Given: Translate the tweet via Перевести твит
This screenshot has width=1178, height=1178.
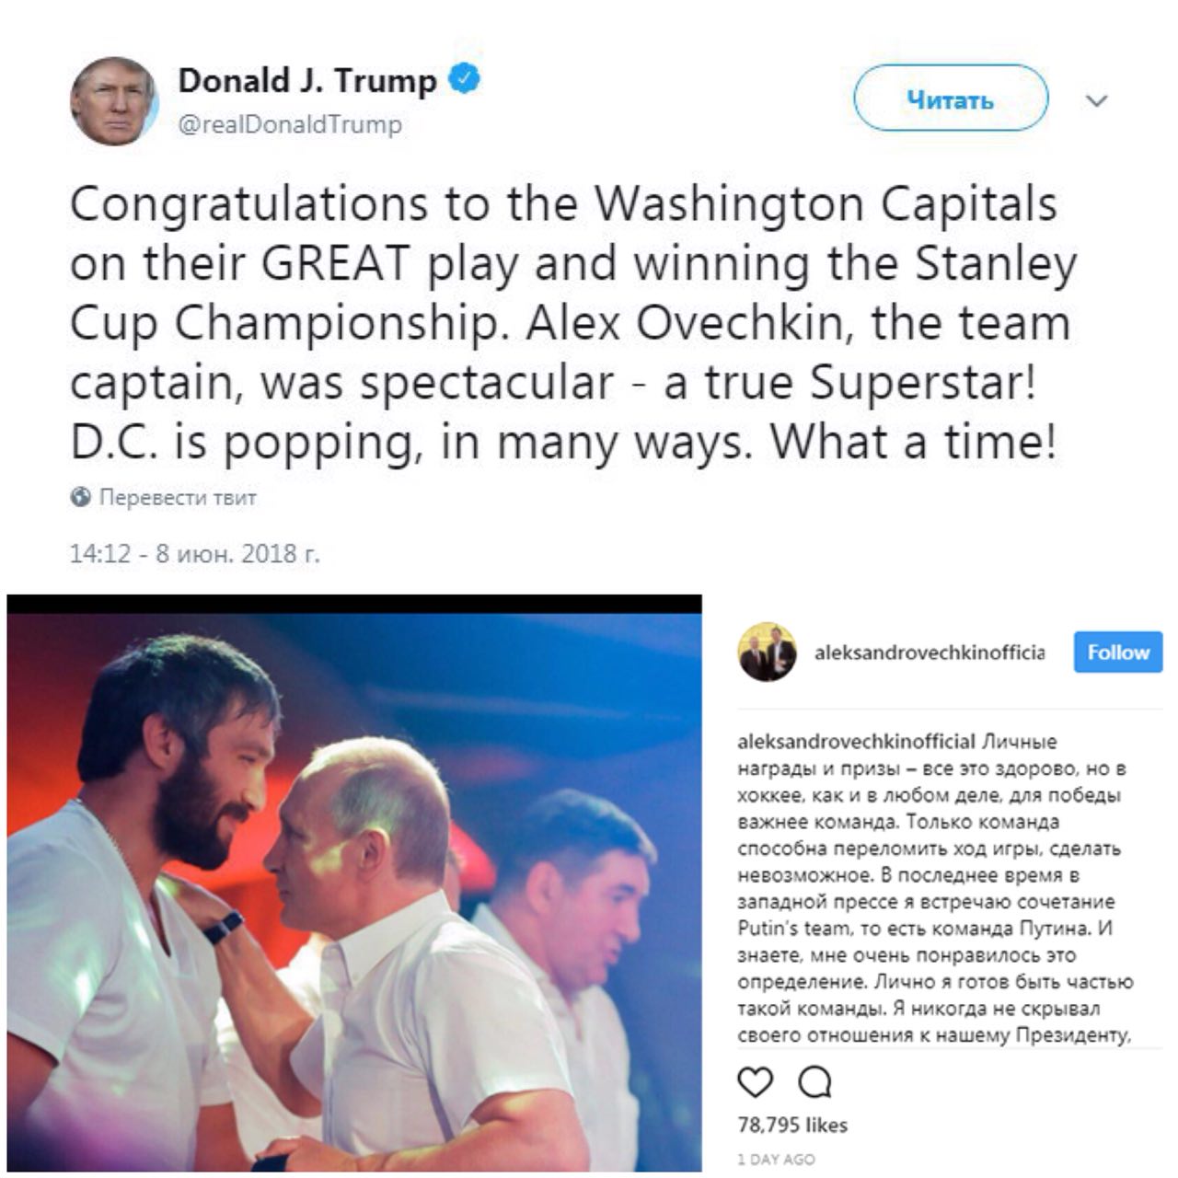Looking at the screenshot, I should point(177,498).
